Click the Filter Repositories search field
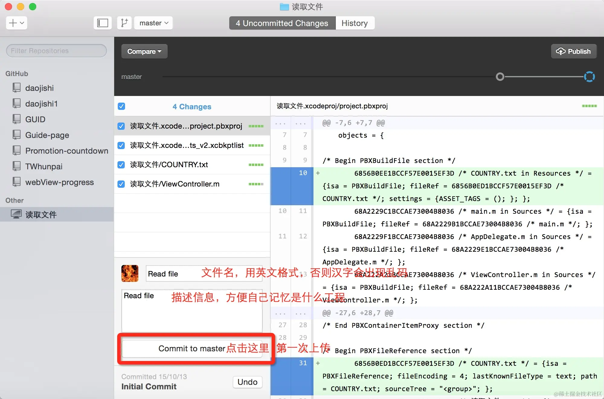 click(56, 51)
